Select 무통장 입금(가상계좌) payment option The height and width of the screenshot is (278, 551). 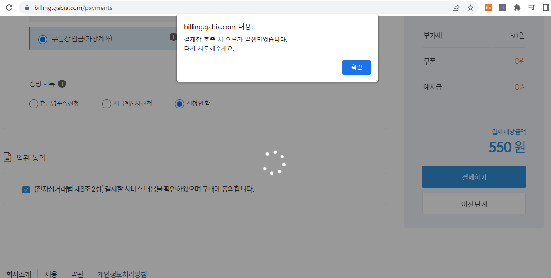click(x=43, y=39)
